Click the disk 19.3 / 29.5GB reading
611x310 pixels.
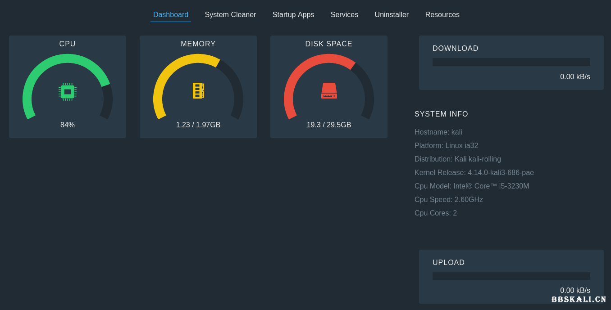coord(329,125)
